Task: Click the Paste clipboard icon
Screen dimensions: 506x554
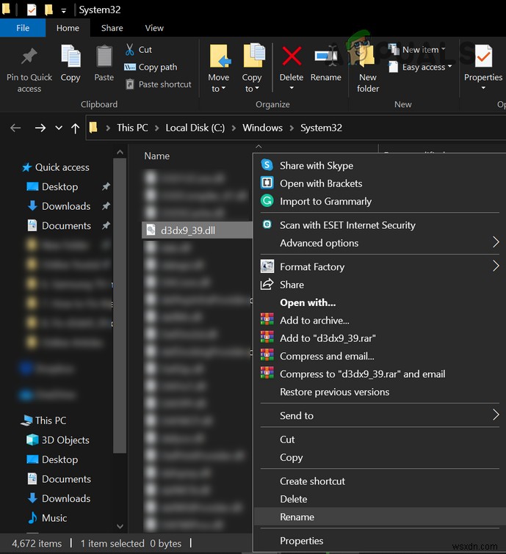Action: pos(104,57)
